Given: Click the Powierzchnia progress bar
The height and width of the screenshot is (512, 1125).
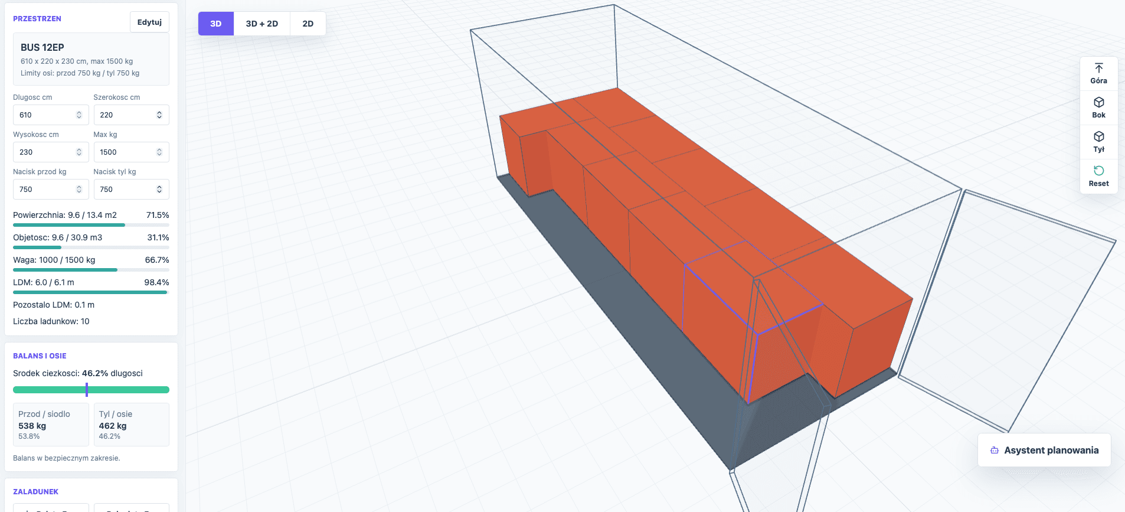Looking at the screenshot, I should 91,225.
